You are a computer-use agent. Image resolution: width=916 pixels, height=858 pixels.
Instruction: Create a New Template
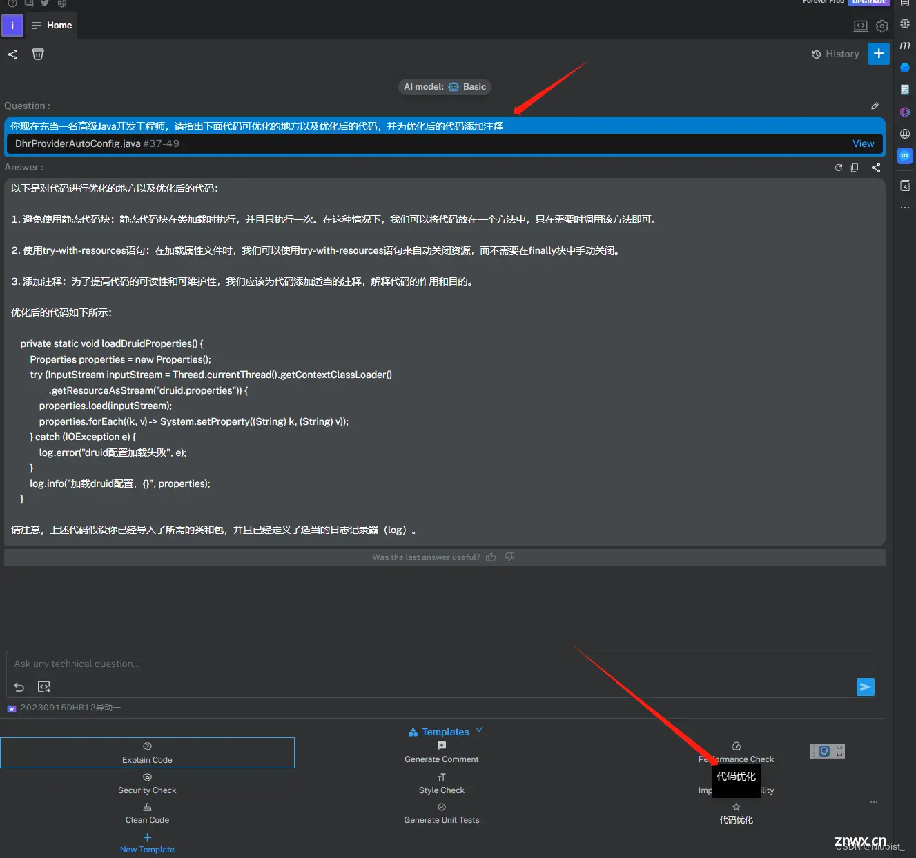coord(147,843)
